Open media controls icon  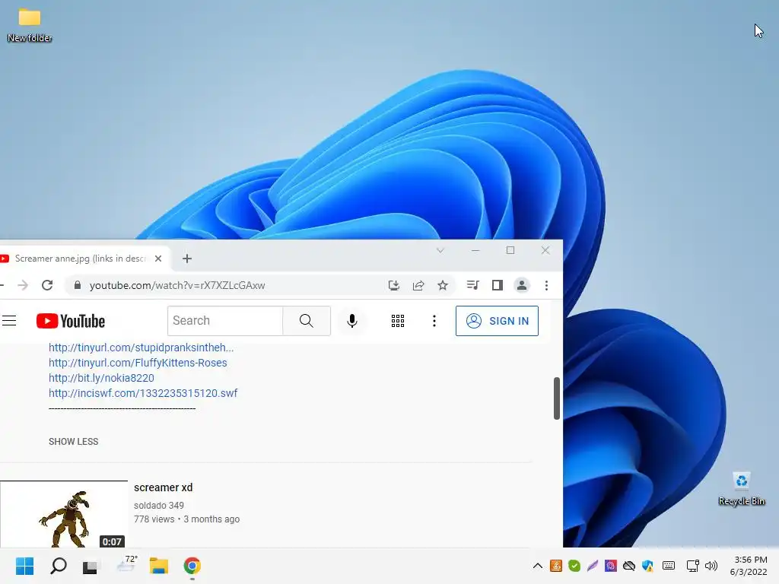coord(472,285)
